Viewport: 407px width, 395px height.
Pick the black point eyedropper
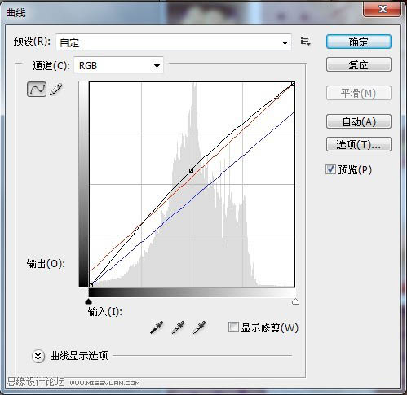[x=157, y=327]
